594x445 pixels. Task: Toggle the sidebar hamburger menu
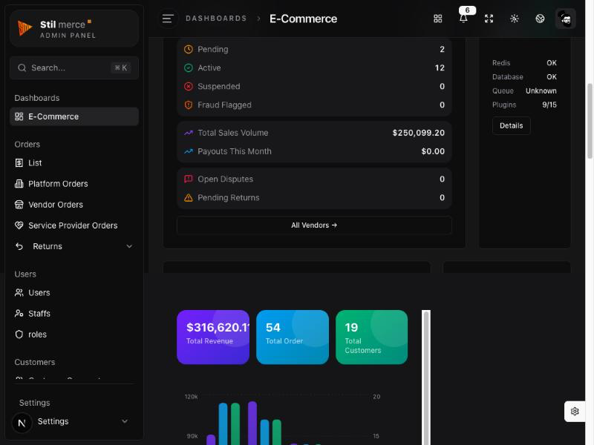(168, 19)
